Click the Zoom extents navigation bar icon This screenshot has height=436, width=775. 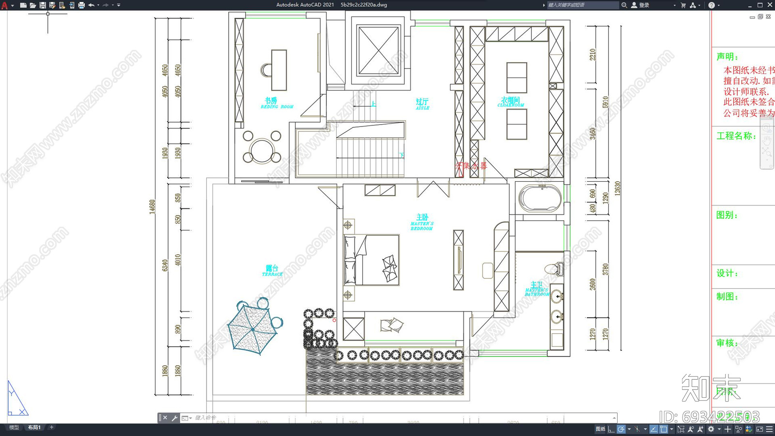pos(767,152)
